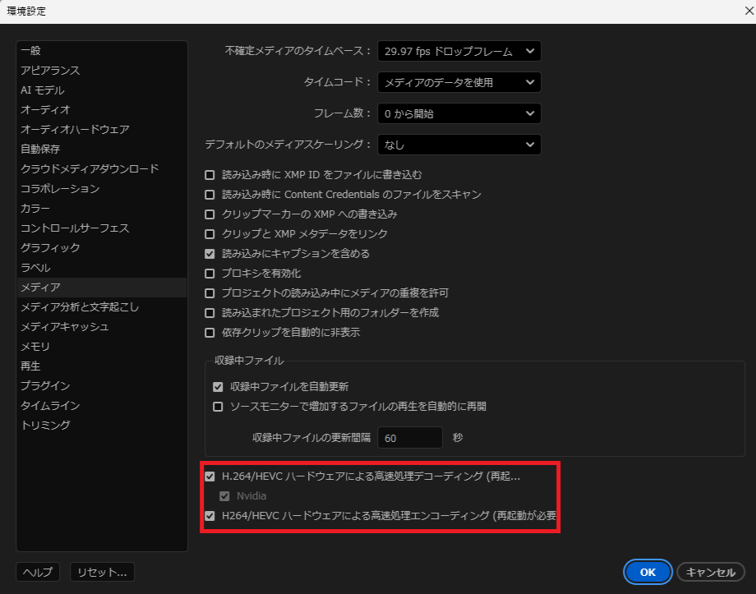This screenshot has height=594, width=756.
Task: Open the フレーム数 dropdown
Action: pos(459,113)
